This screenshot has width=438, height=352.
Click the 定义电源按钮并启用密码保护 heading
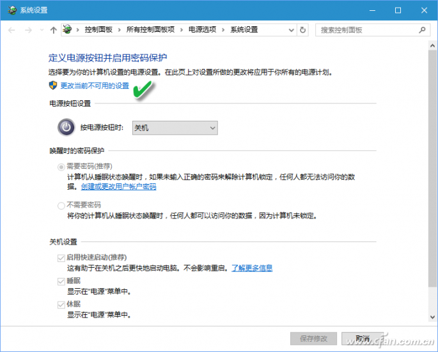tap(107, 57)
